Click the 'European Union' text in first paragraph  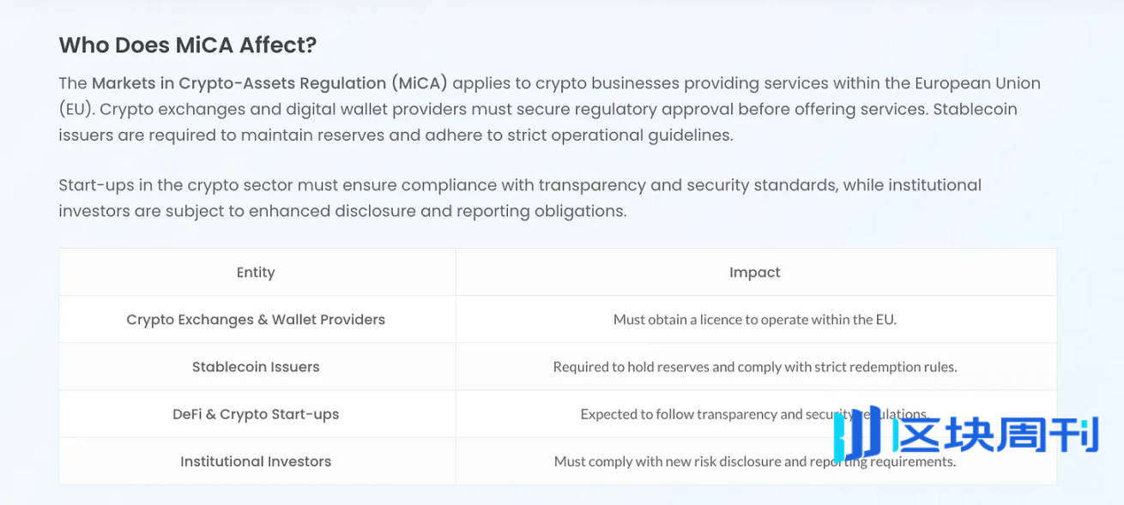977,83
